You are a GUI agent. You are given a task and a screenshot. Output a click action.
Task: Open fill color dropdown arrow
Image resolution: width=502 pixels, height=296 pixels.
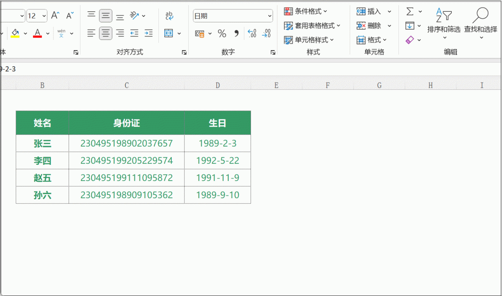click(25, 33)
